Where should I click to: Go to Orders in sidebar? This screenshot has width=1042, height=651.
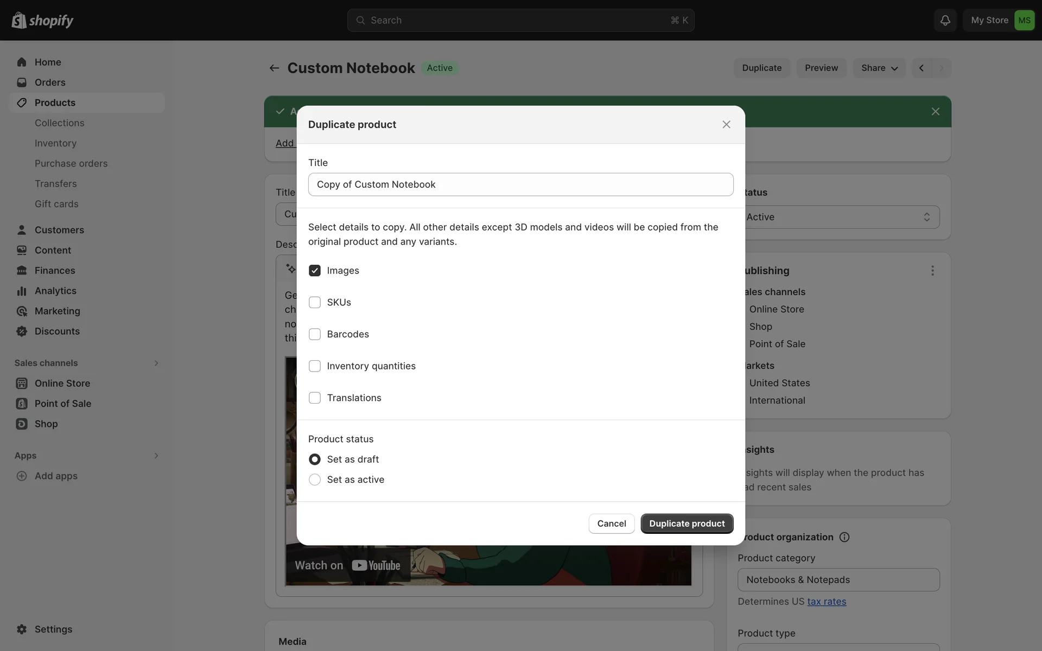click(x=49, y=82)
